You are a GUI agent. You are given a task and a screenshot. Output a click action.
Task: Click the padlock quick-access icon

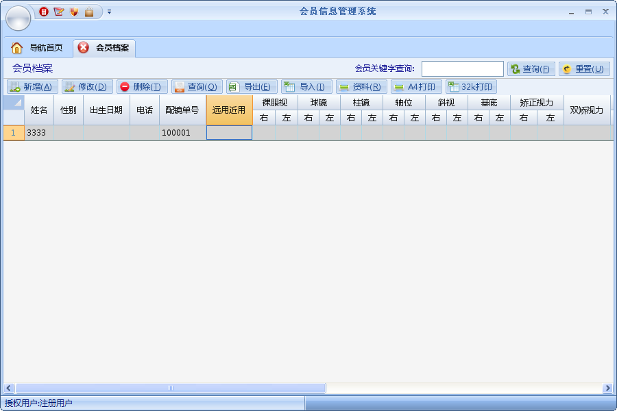pos(89,12)
